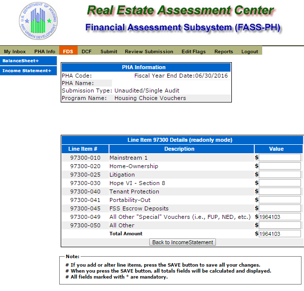Click the Home-Ownership value field
The height and width of the screenshot is (291, 304).
280,166
